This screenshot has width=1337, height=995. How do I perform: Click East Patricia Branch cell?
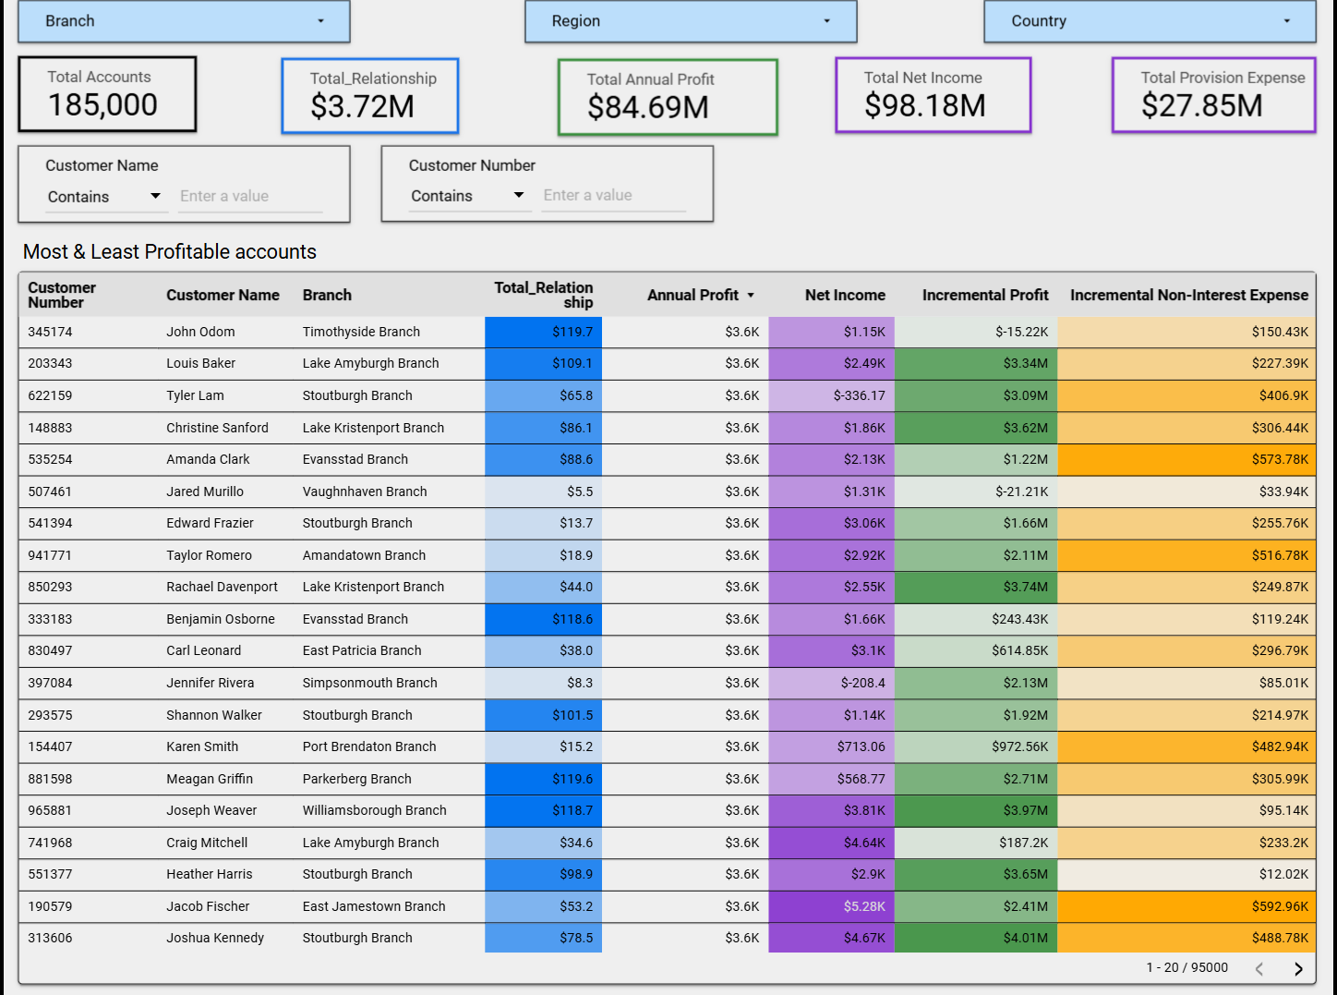point(362,650)
